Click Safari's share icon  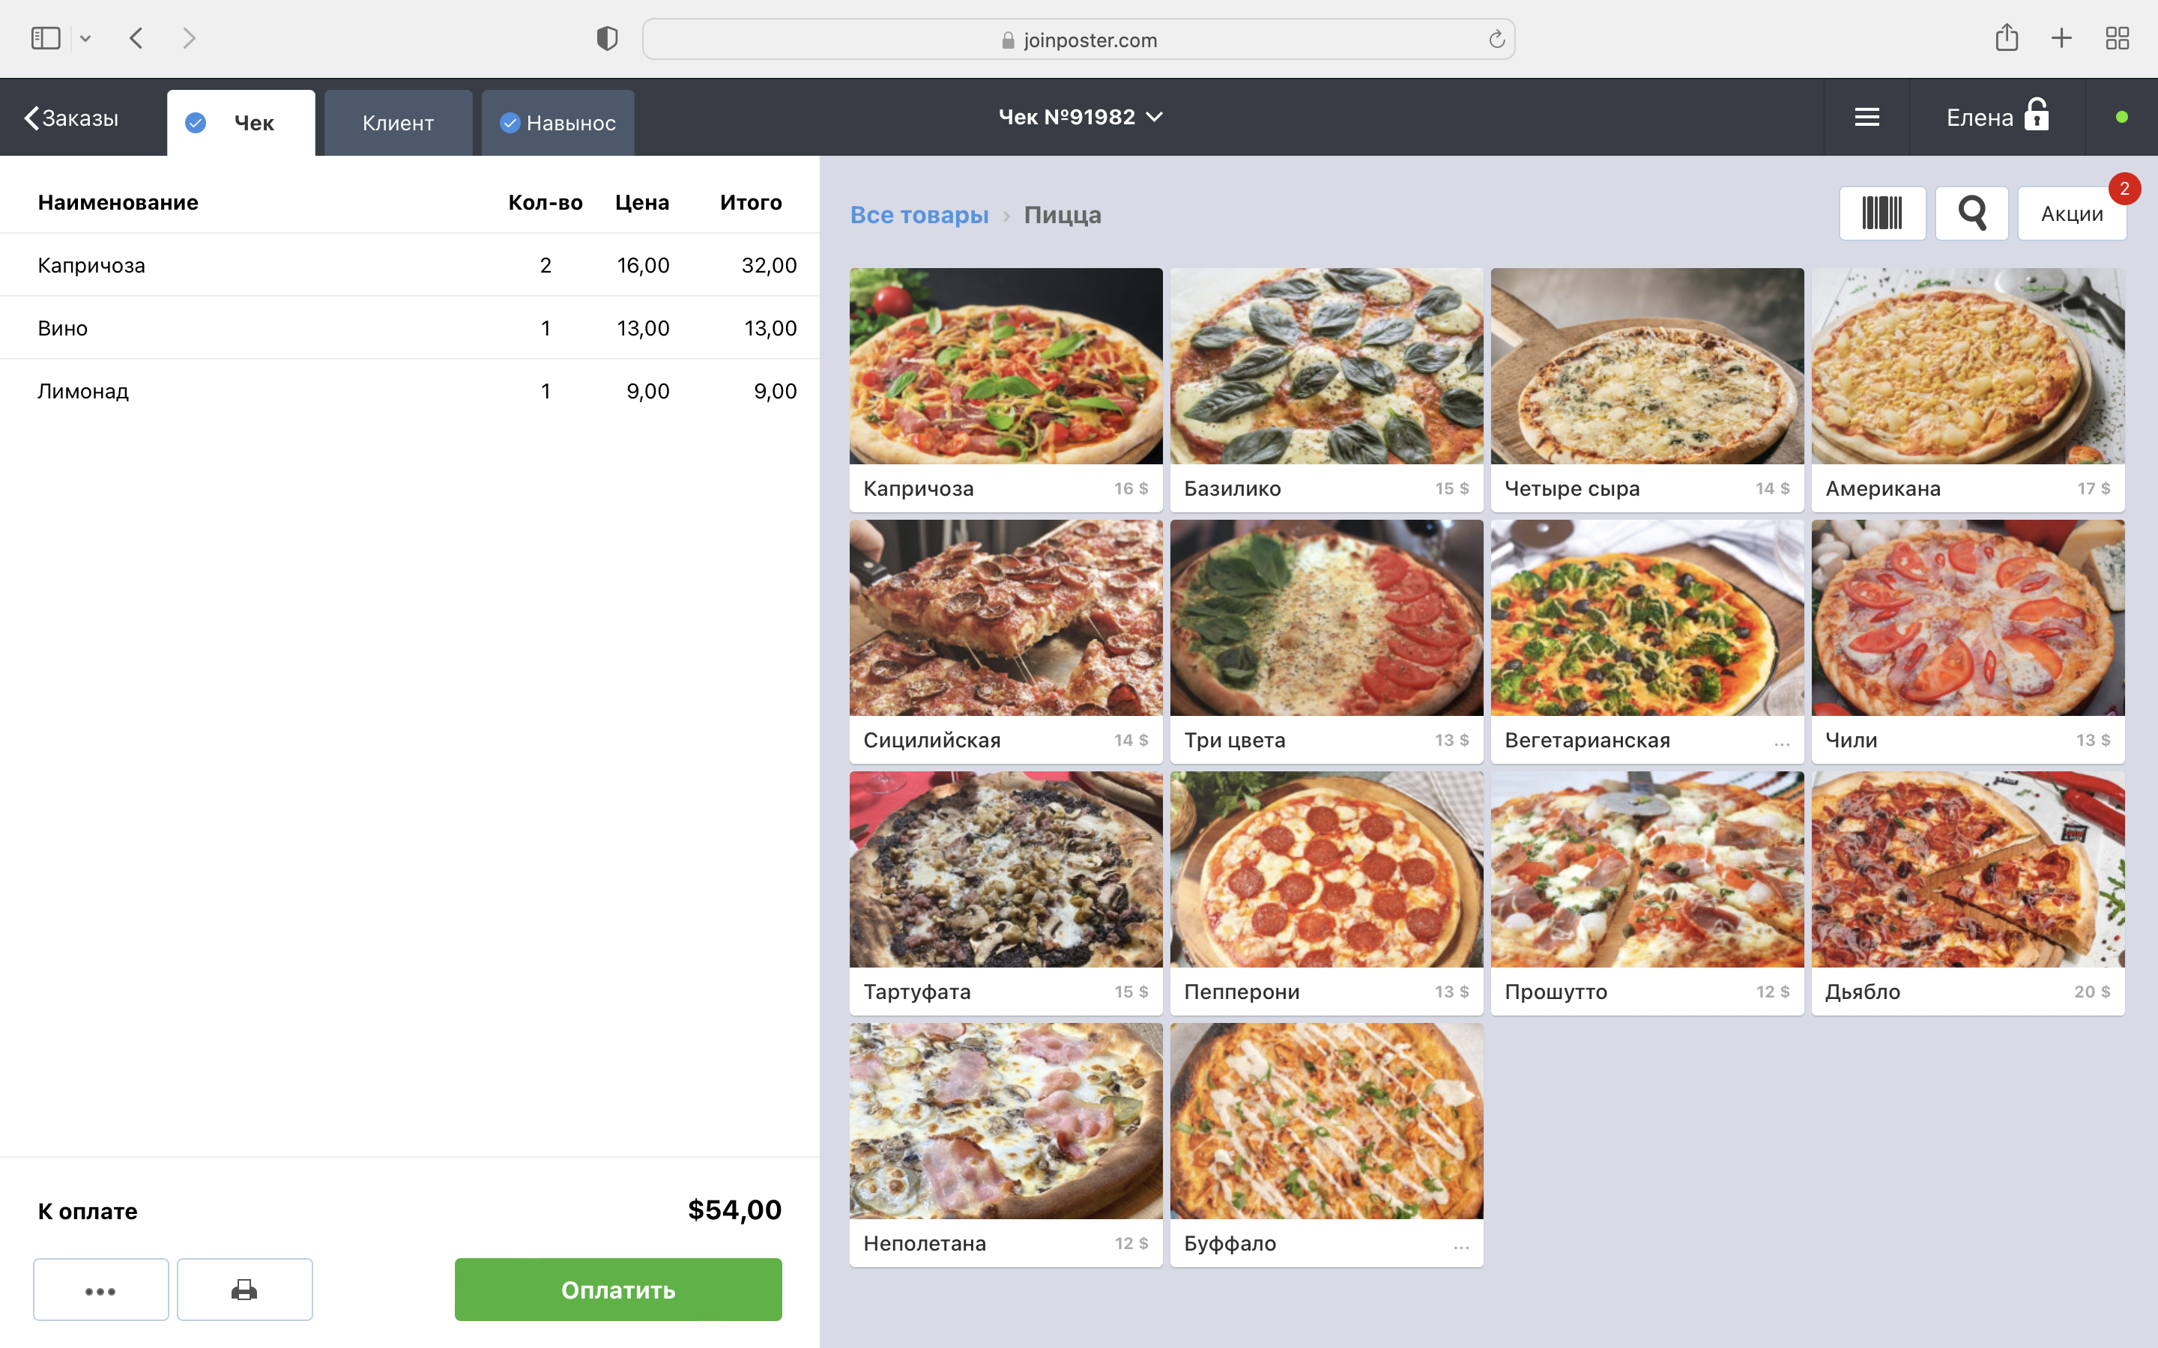pyautogui.click(x=2005, y=38)
